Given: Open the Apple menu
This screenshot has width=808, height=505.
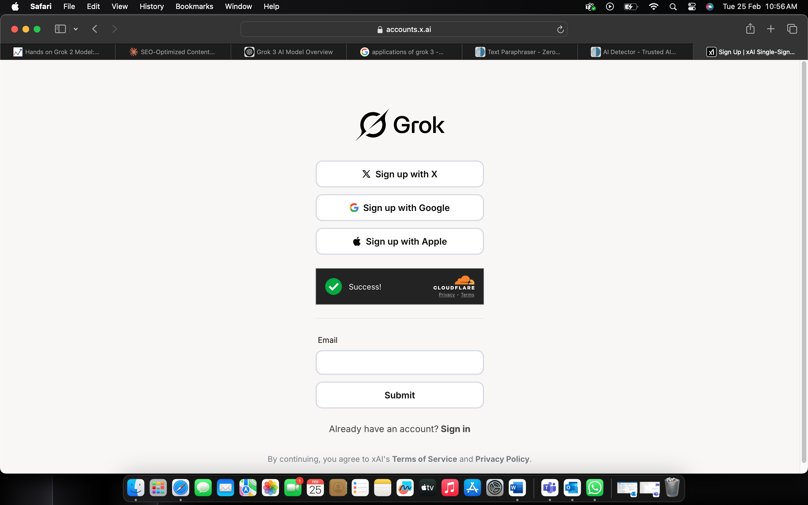Looking at the screenshot, I should 15,6.
